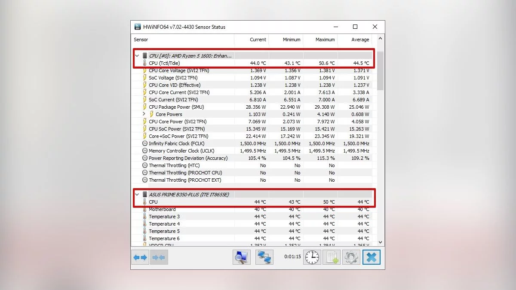
Task: Click clock icon beside Memory Controller Clock
Action: click(x=145, y=151)
